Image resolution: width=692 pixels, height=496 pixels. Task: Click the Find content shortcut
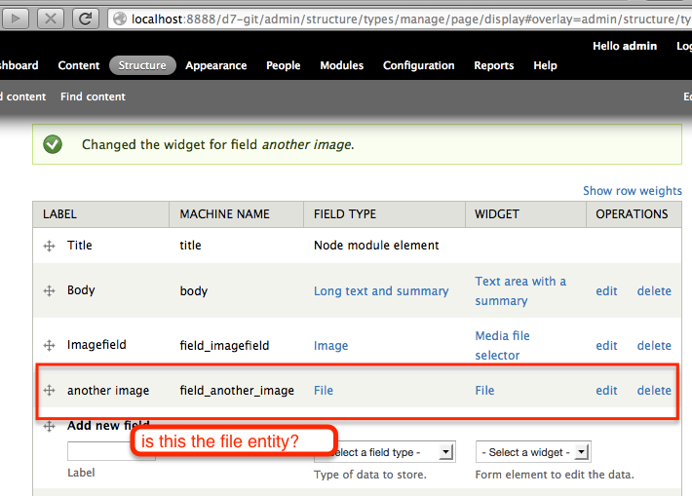click(93, 96)
